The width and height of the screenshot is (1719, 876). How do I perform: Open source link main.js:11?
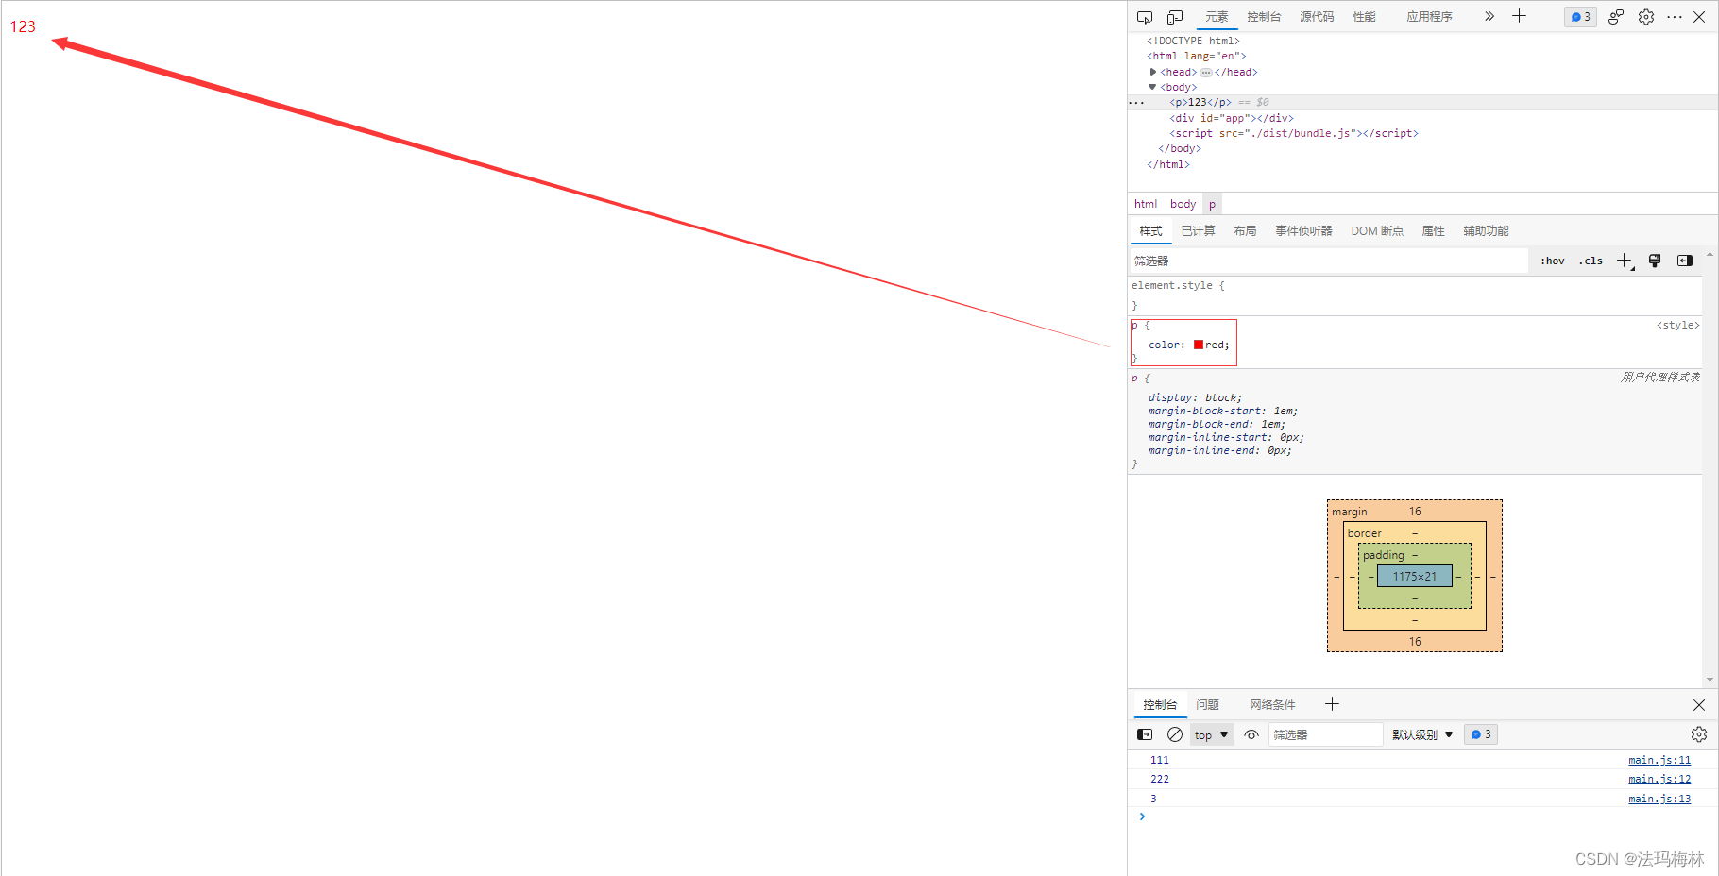[1659, 760]
